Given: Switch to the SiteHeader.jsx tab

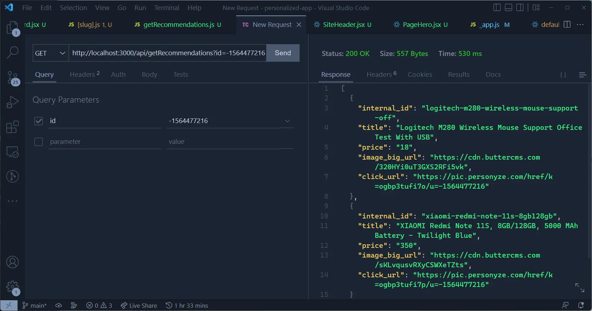Looking at the screenshot, I should [x=343, y=24].
